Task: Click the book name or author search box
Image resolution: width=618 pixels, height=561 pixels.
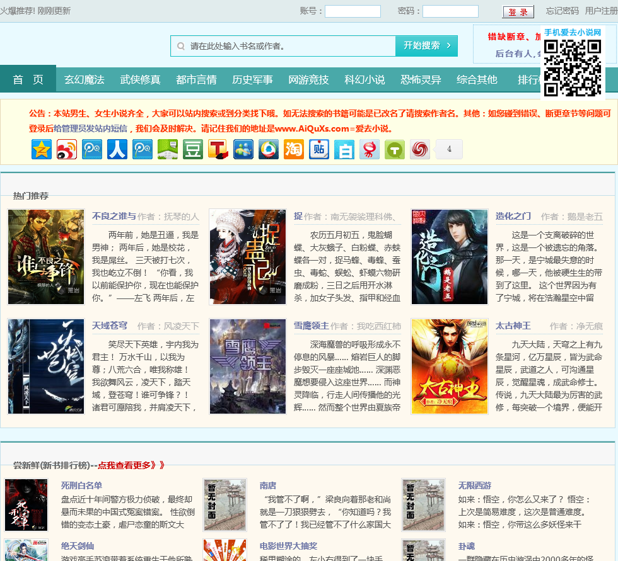Action: [x=283, y=46]
